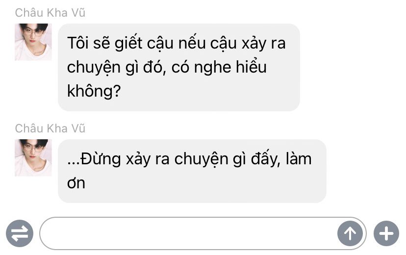
Task: Open Châu Kha Vũ's avatar on second message
Action: (x=33, y=158)
